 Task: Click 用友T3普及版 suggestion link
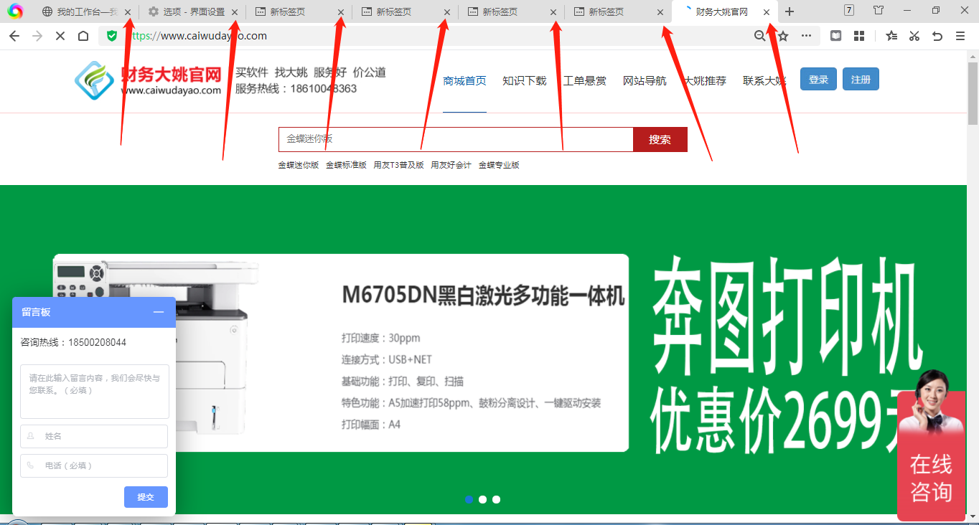(398, 165)
